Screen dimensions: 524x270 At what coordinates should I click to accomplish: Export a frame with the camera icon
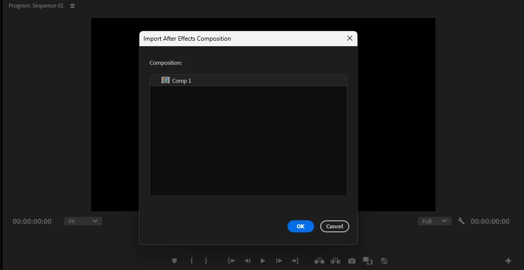click(351, 261)
